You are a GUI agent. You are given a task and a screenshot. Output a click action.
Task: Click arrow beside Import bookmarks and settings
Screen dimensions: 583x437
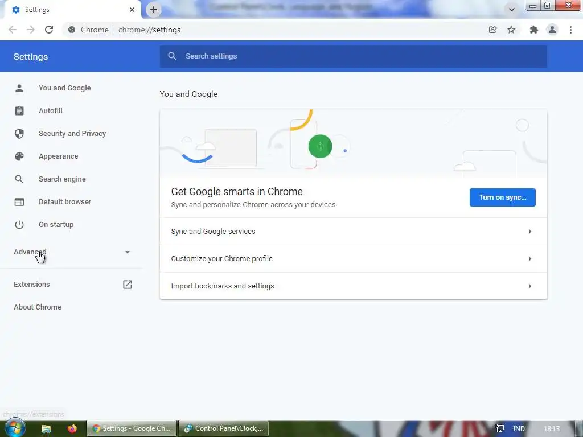point(530,286)
